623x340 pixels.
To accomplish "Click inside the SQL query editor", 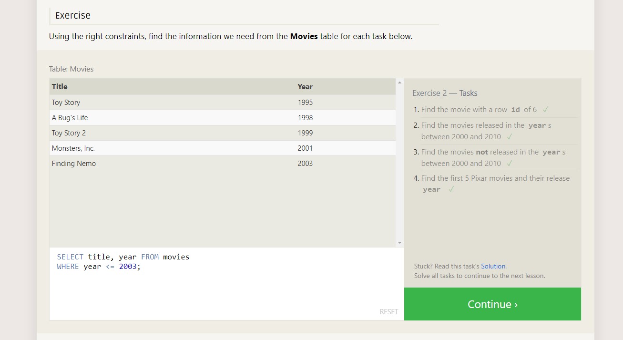I will (226, 284).
